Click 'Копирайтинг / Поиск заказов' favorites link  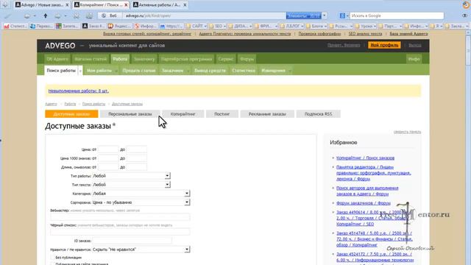pyautogui.click(x=365, y=158)
